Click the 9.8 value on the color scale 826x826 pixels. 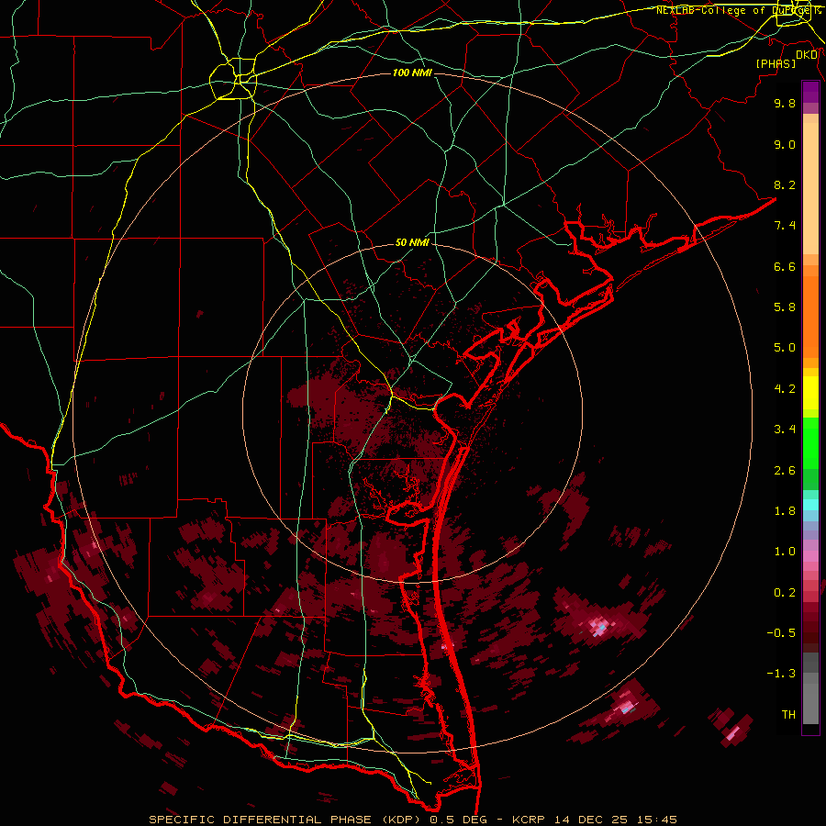[x=785, y=103]
